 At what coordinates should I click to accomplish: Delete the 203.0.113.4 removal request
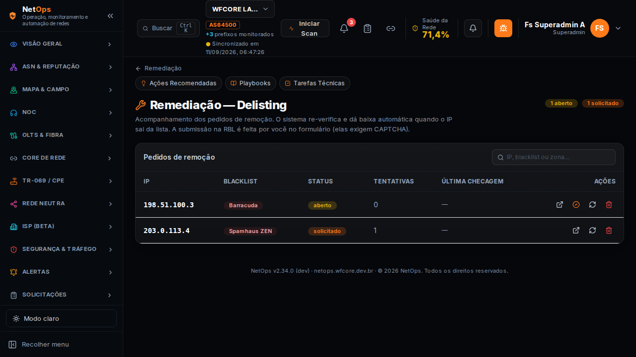pyautogui.click(x=609, y=230)
